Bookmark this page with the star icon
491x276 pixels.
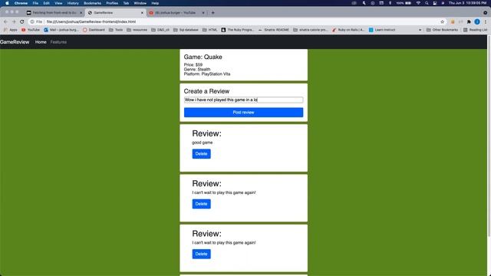442,21
